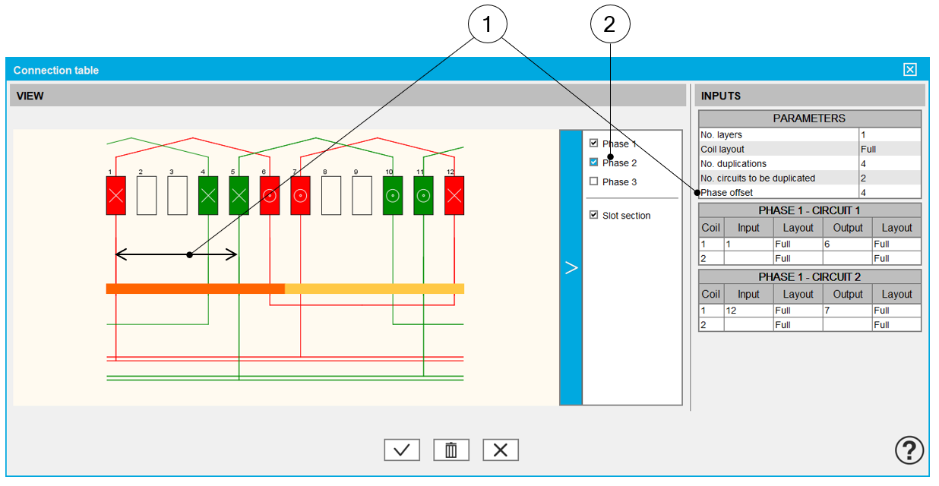Close the Connection table window
Viewport: 939px width, 486px height.
coord(910,70)
